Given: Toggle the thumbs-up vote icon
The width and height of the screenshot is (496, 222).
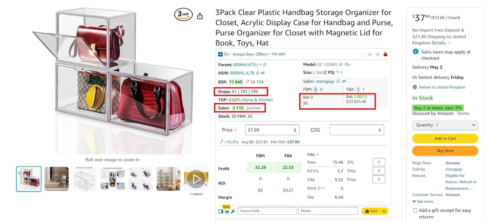Looking at the screenshot, I should tap(370, 54).
